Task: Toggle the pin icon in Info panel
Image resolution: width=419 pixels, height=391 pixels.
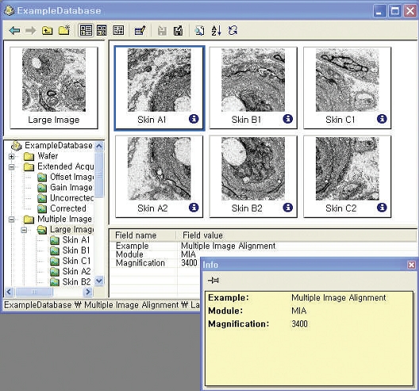Action: [213, 280]
